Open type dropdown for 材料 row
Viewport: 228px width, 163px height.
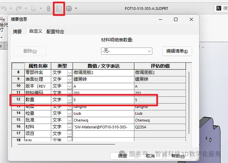point(70,127)
